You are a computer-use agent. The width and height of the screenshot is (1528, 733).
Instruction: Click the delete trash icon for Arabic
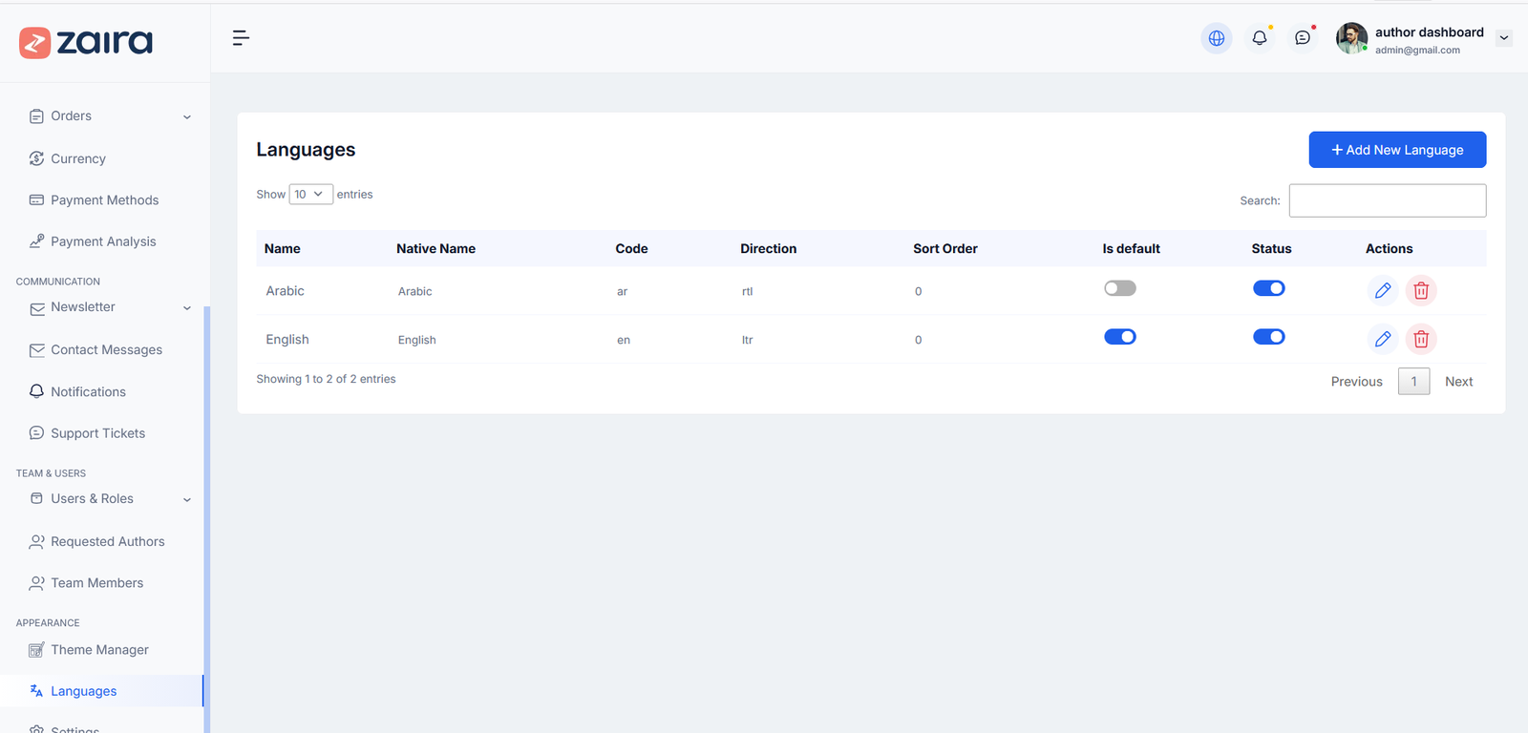pyautogui.click(x=1421, y=290)
